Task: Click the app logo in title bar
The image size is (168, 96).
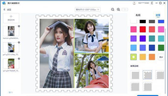Action: pyautogui.click(x=4, y=3)
